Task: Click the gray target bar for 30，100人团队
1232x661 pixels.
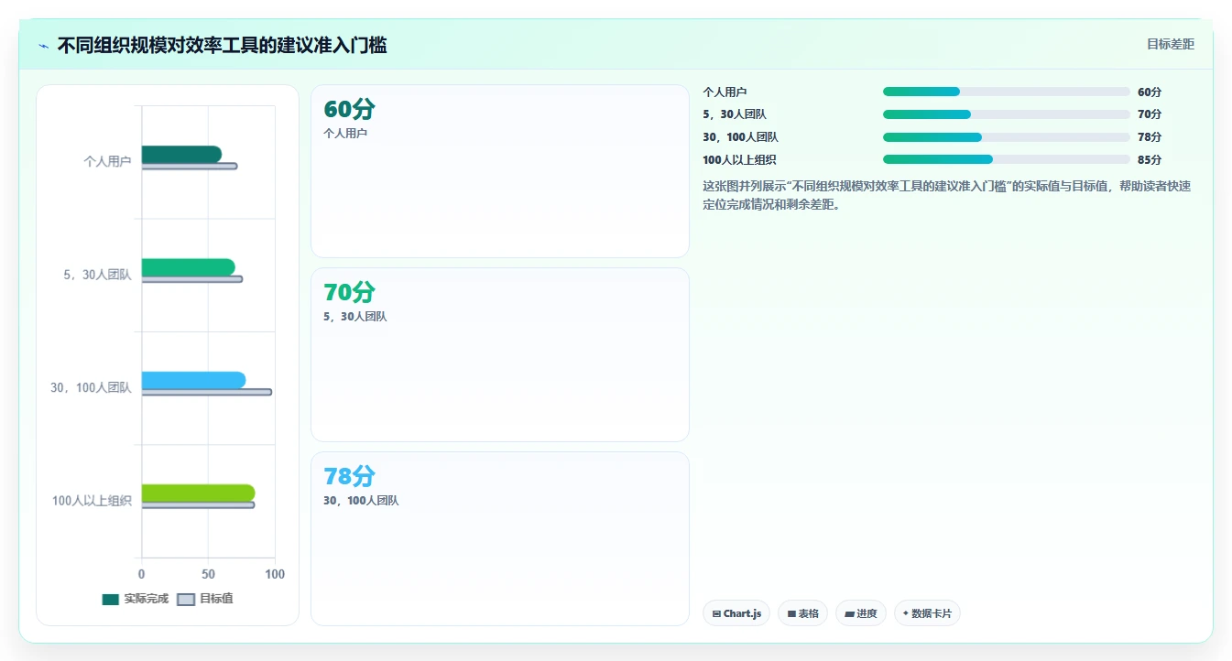Action: [207, 392]
